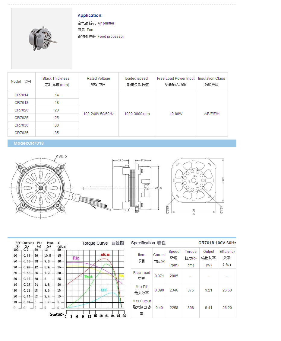Click the "CR7030" model cell
This screenshot has width=281, height=341.
pos(21,125)
